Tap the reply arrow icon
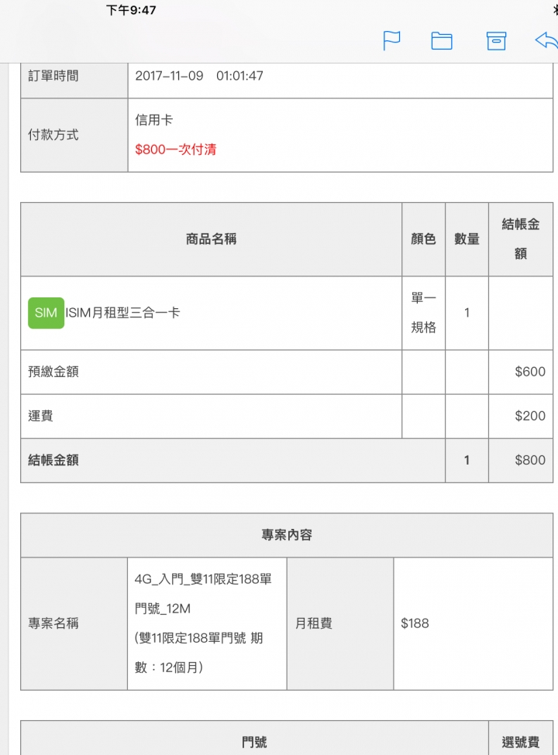The width and height of the screenshot is (558, 755). coord(546,40)
